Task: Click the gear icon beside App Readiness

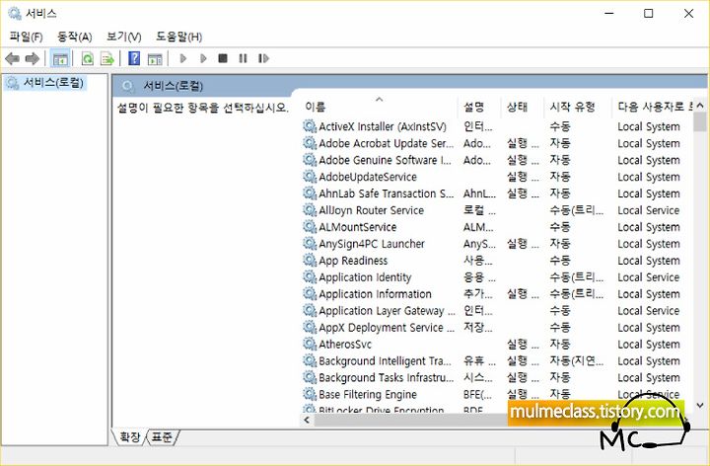Action: tap(310, 261)
